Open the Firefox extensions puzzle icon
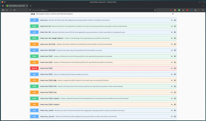The height and width of the screenshot is (121, 206). coord(195,10)
